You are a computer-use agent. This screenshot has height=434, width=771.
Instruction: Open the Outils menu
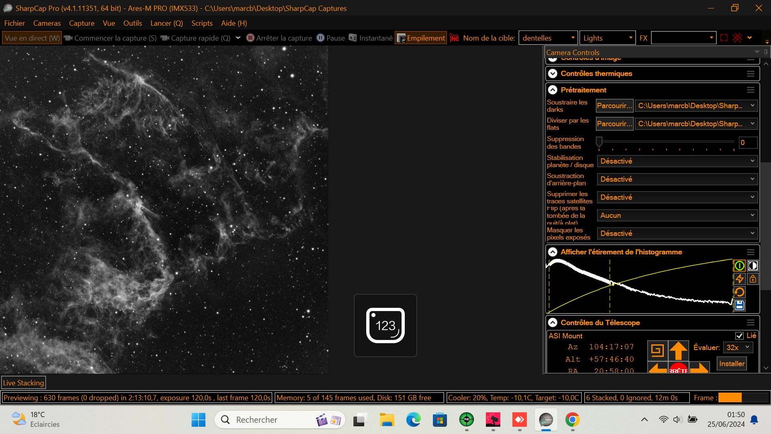coord(133,23)
